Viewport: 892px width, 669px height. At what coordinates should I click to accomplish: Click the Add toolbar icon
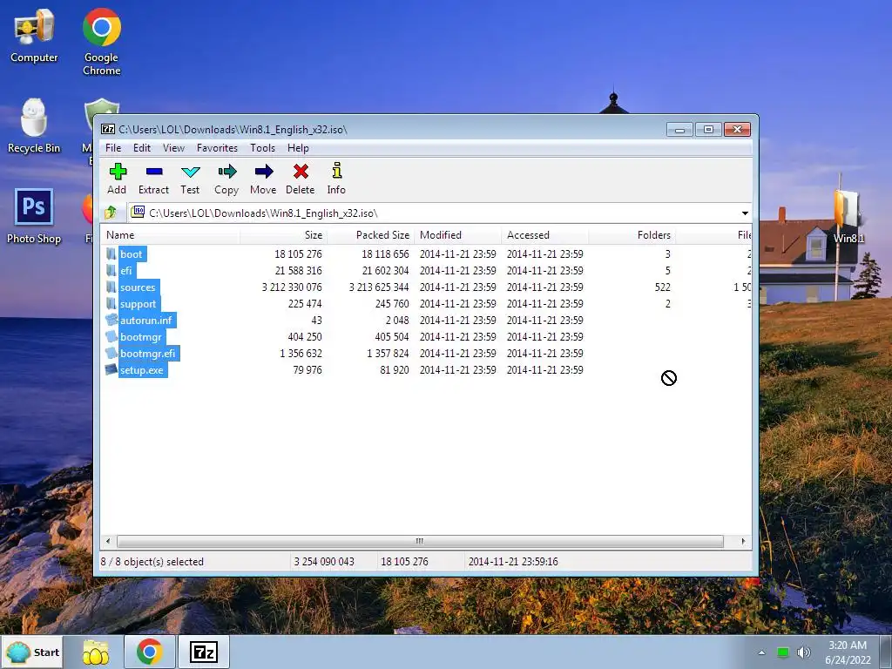(x=118, y=179)
